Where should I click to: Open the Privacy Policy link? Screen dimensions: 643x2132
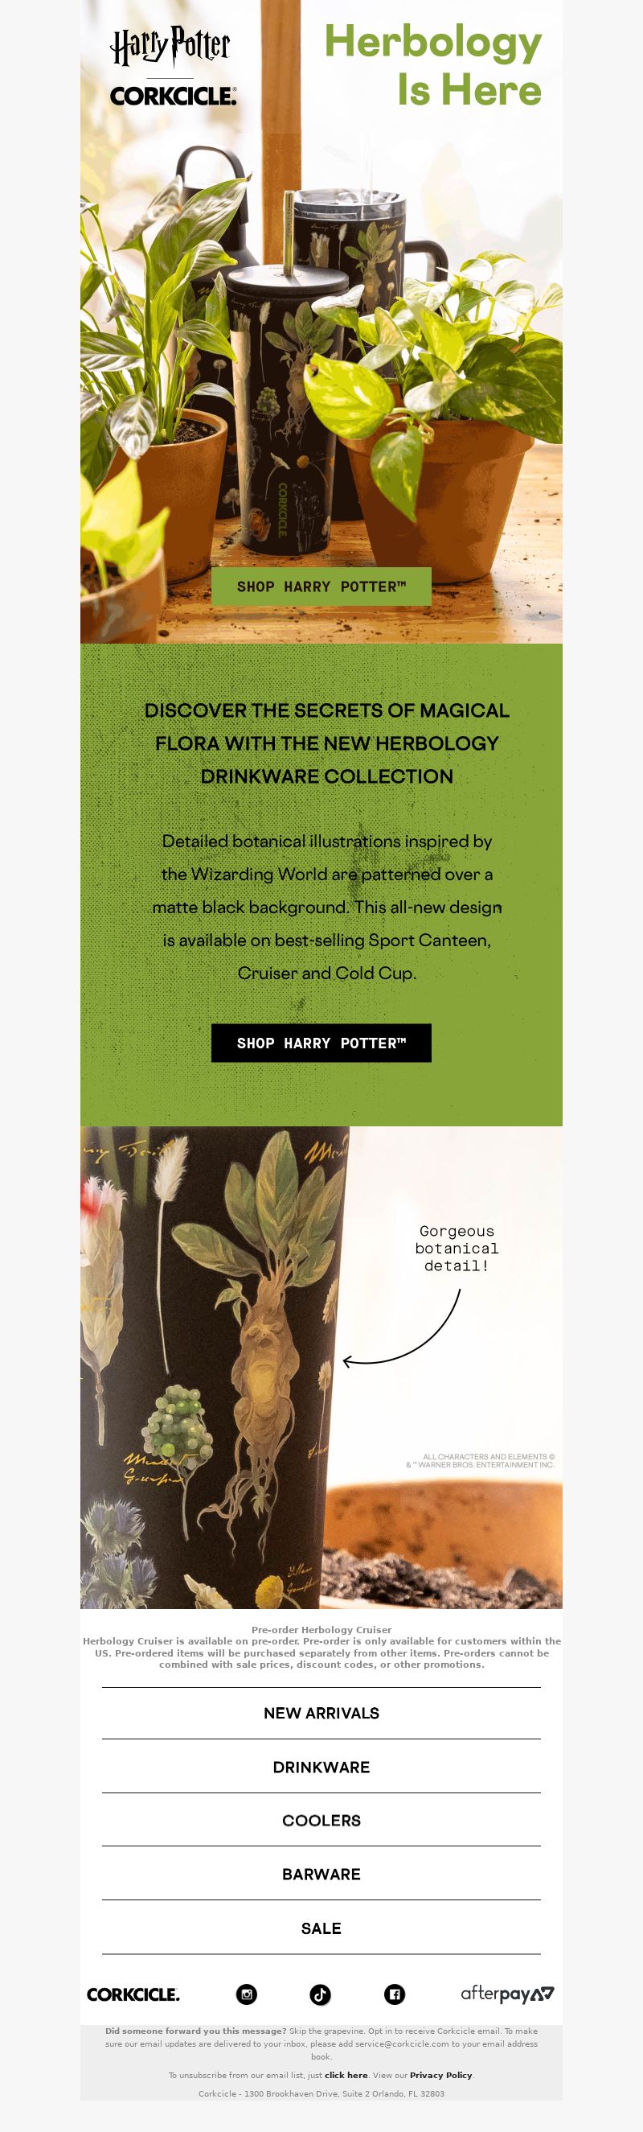click(x=440, y=2075)
